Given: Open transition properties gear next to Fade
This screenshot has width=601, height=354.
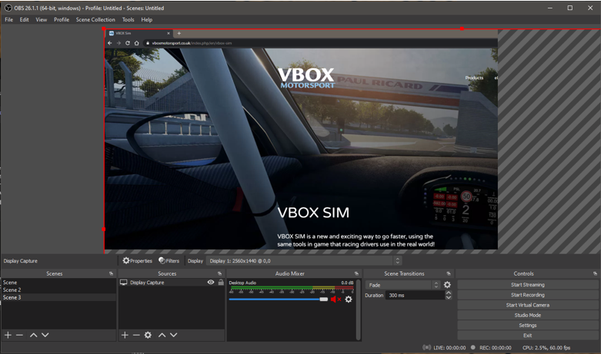Looking at the screenshot, I should click(x=447, y=285).
